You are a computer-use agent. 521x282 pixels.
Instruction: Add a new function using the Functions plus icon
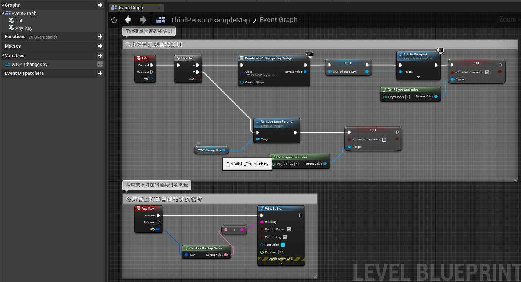point(100,37)
